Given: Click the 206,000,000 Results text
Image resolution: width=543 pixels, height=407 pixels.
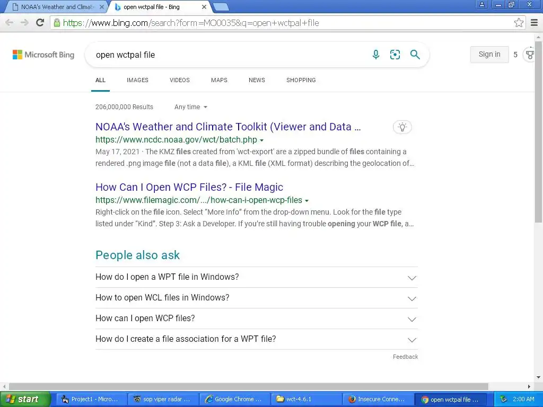Looking at the screenshot, I should (x=124, y=107).
